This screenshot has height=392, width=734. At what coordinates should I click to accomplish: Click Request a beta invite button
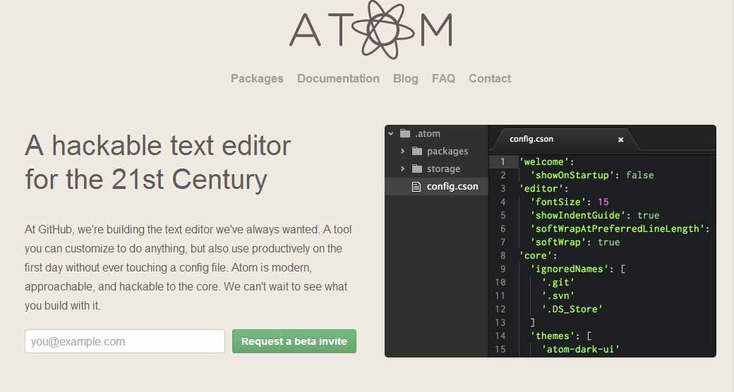point(294,341)
